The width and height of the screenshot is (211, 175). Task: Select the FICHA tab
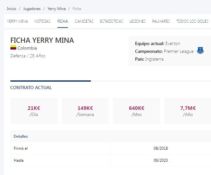pos(63,21)
